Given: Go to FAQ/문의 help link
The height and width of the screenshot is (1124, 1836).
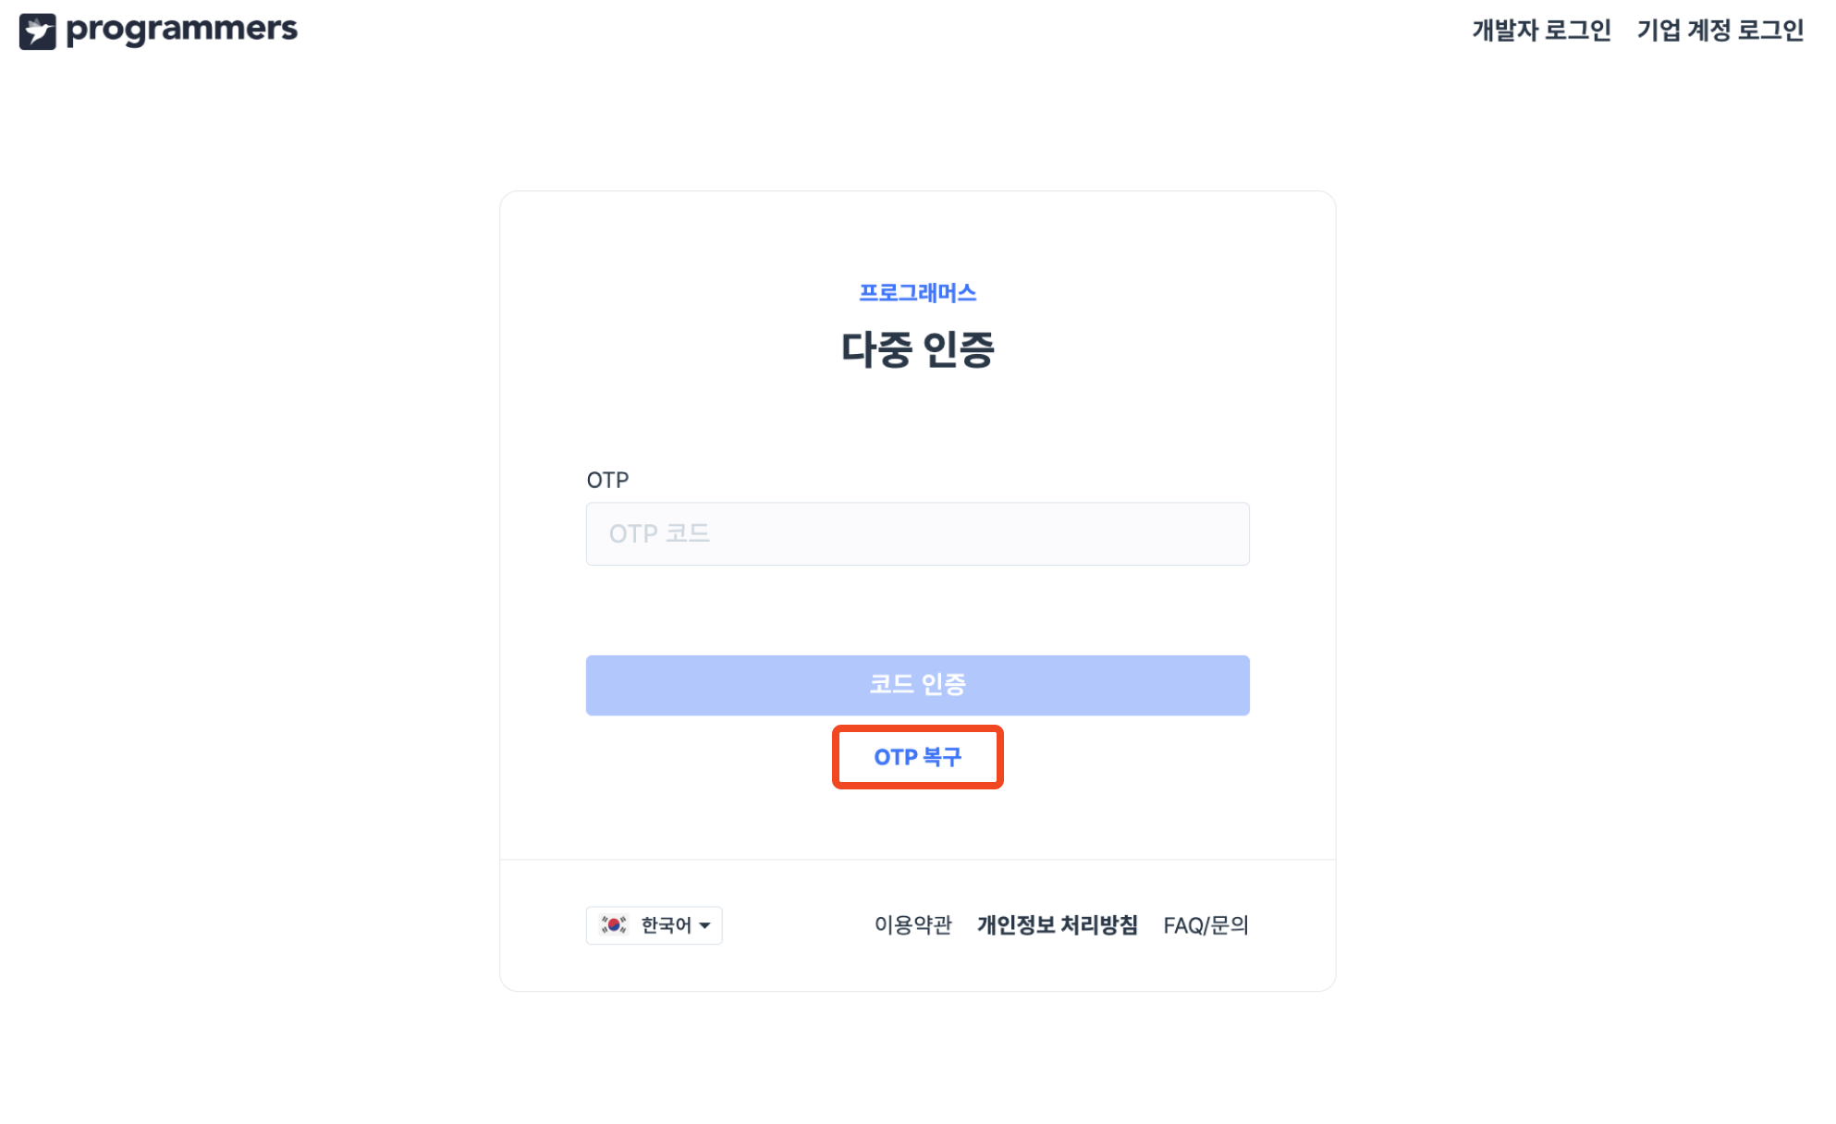Looking at the screenshot, I should (x=1206, y=925).
